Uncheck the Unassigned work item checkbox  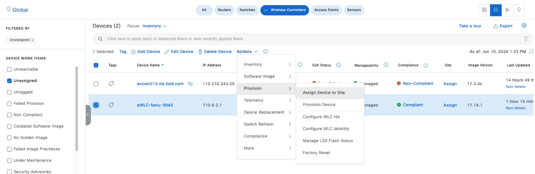9,81
